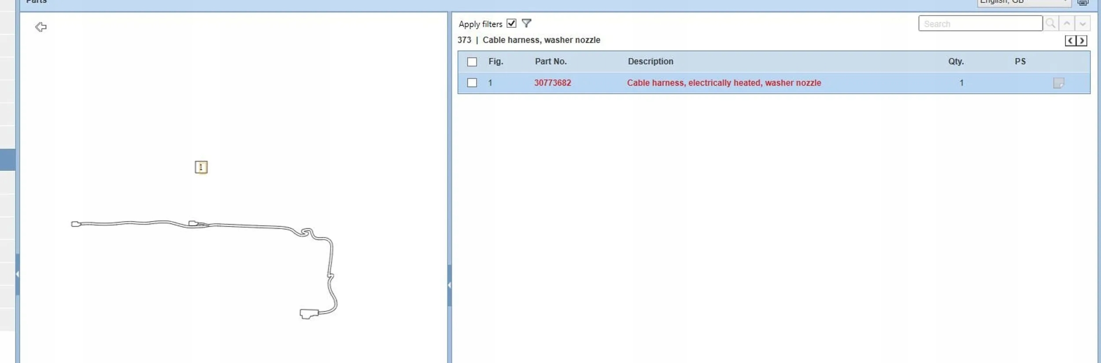Sort by the PS column header
This screenshot has width=1101, height=363.
pyautogui.click(x=1020, y=62)
